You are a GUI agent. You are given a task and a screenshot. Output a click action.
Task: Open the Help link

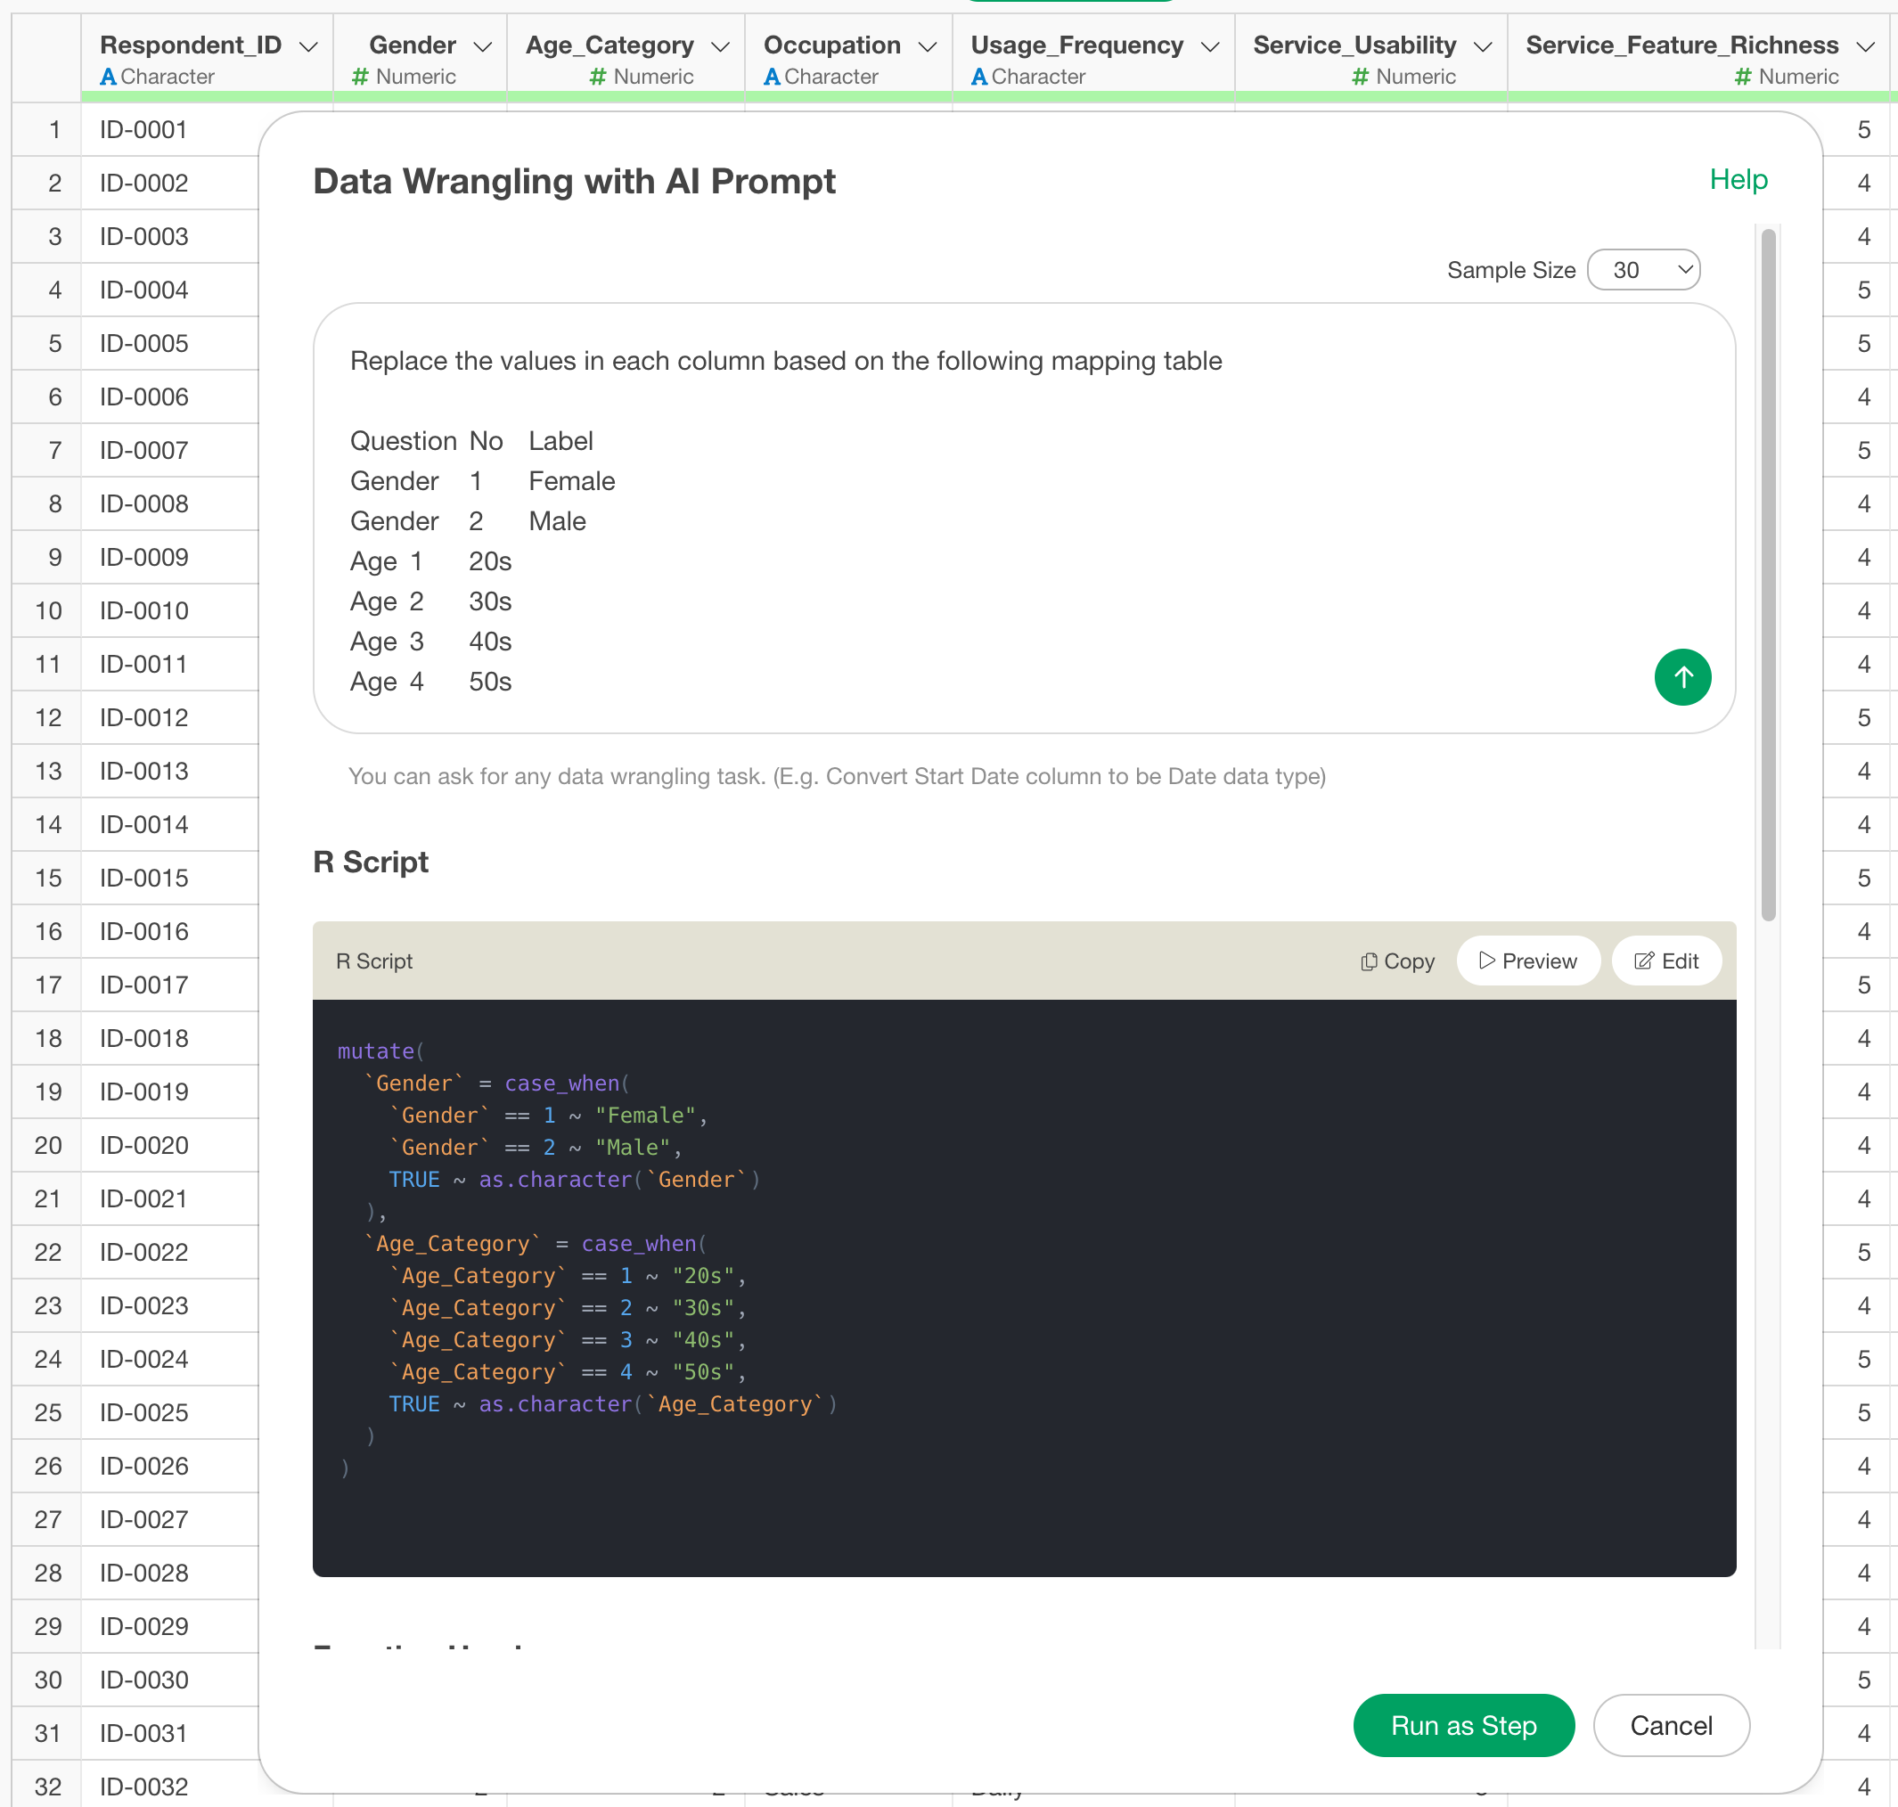coord(1738,179)
